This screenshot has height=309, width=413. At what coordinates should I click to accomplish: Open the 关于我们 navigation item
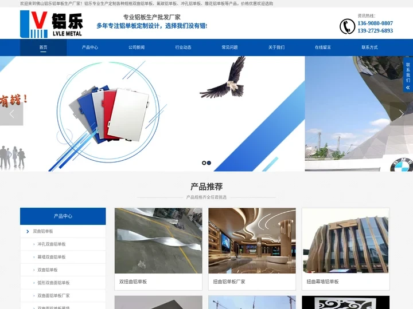click(x=276, y=47)
